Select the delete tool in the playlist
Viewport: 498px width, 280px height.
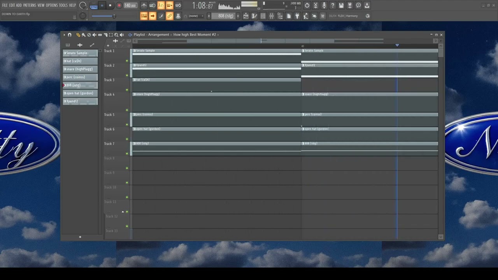[89, 35]
